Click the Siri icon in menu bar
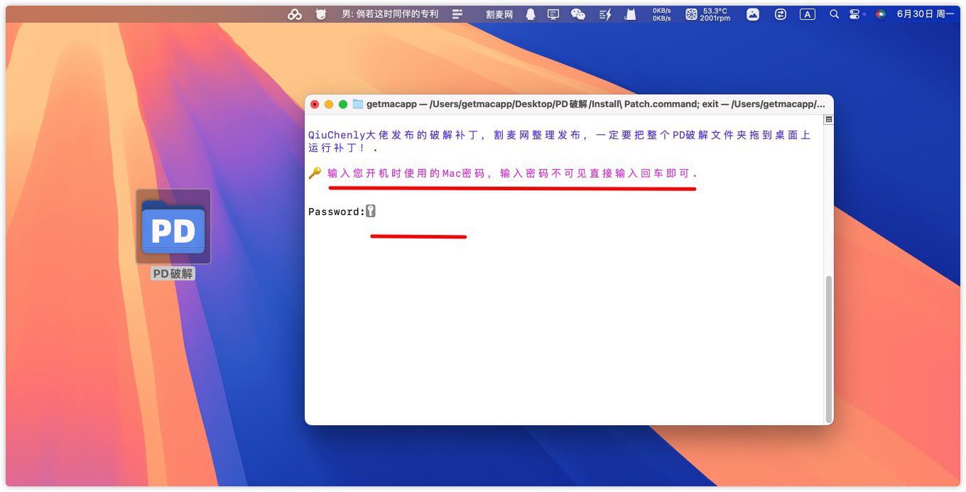Screen dimensions: 966x492 (x=881, y=14)
